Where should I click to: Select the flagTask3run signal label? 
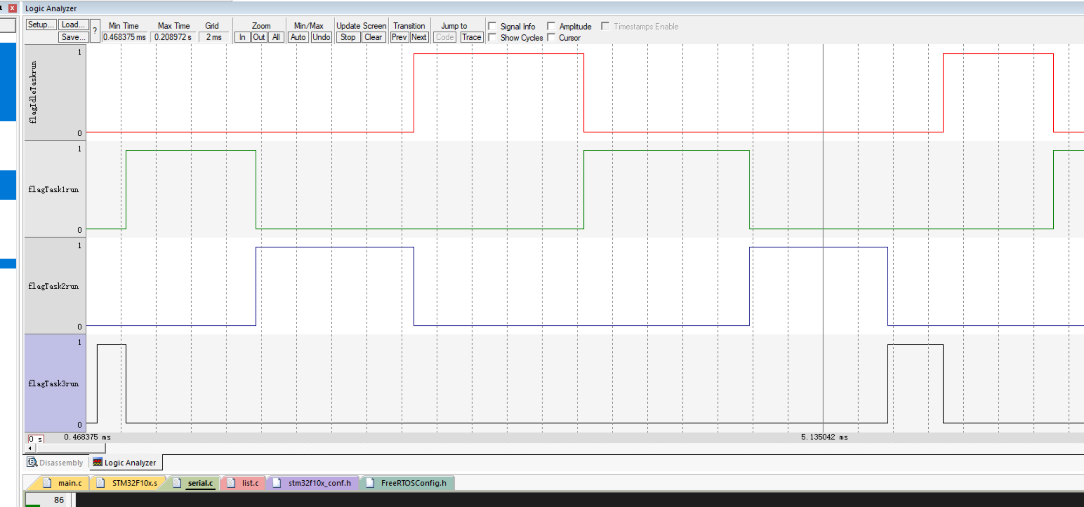coord(54,383)
